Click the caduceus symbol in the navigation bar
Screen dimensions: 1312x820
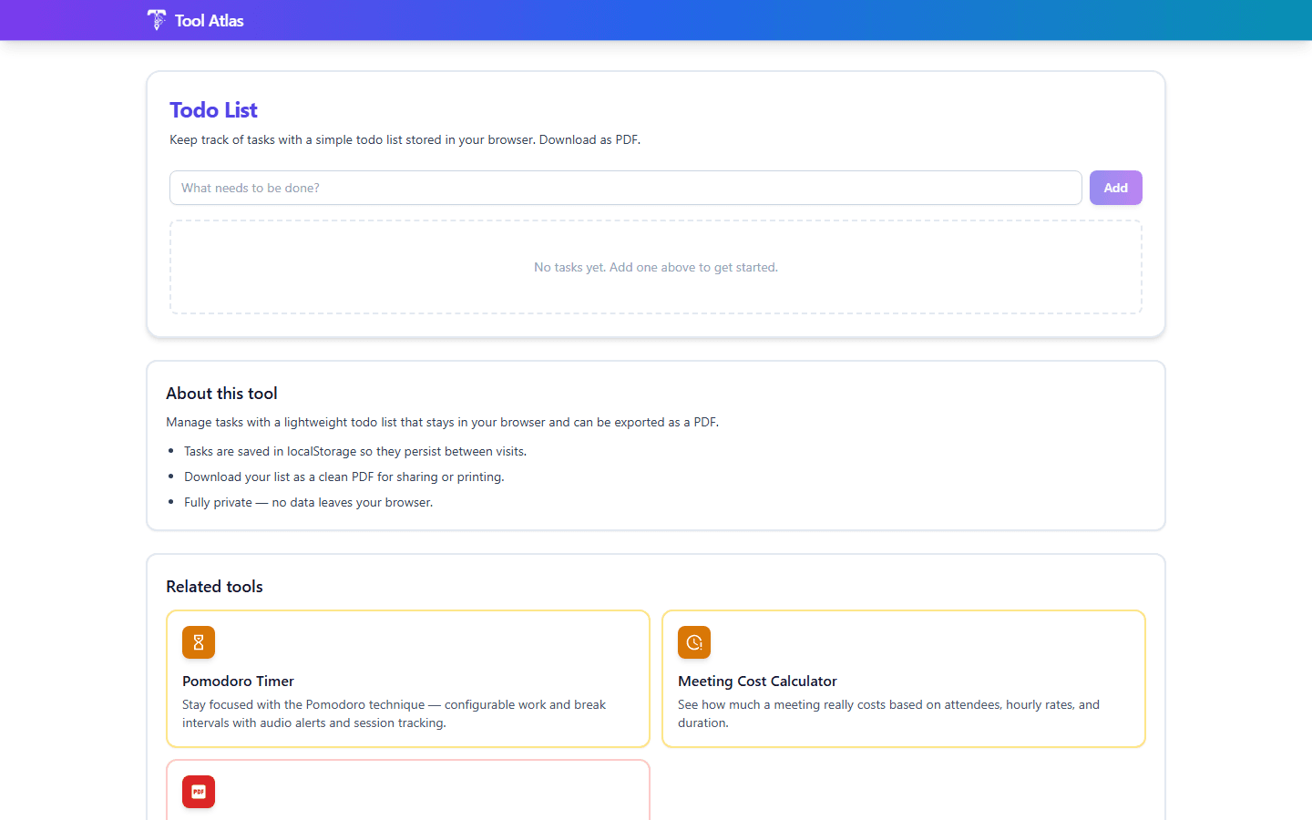(156, 19)
